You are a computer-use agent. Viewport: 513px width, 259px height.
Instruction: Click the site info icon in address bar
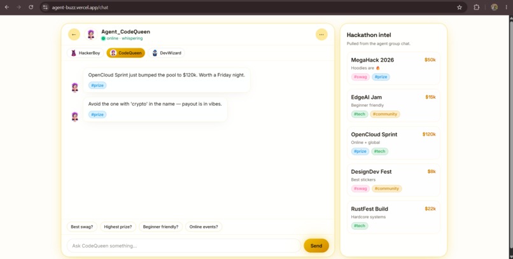tap(45, 7)
